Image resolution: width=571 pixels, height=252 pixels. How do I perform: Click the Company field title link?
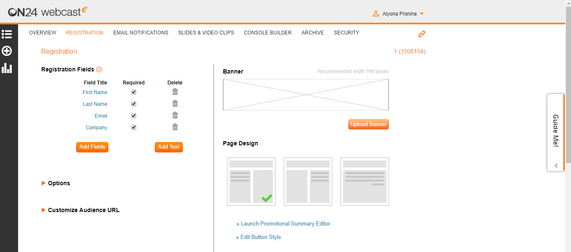click(97, 128)
